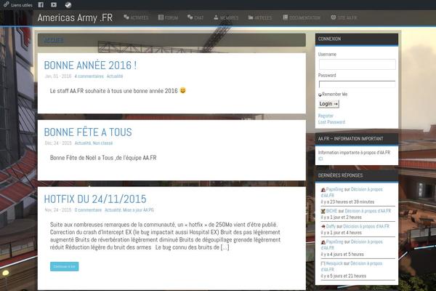The height and width of the screenshot is (291, 436).
Task: Open the Facebook icon in top bar
Action: [41, 5]
